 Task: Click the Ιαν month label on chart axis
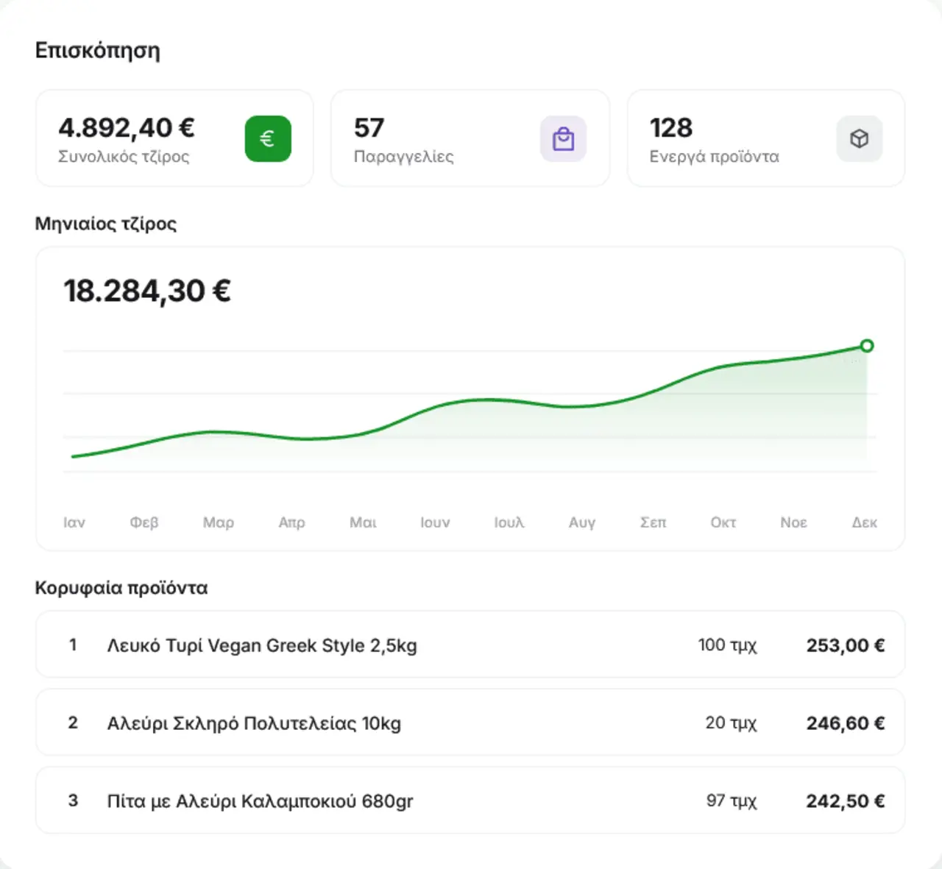(x=74, y=522)
